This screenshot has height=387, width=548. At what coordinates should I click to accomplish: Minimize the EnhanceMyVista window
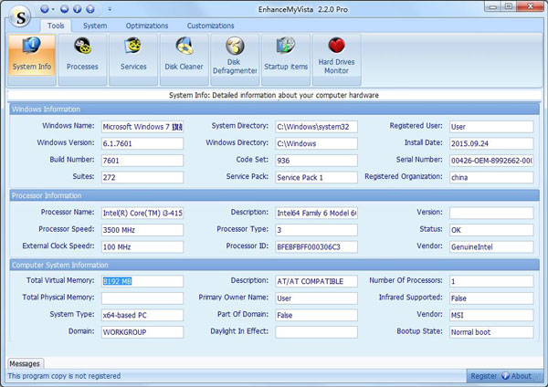[493, 6]
